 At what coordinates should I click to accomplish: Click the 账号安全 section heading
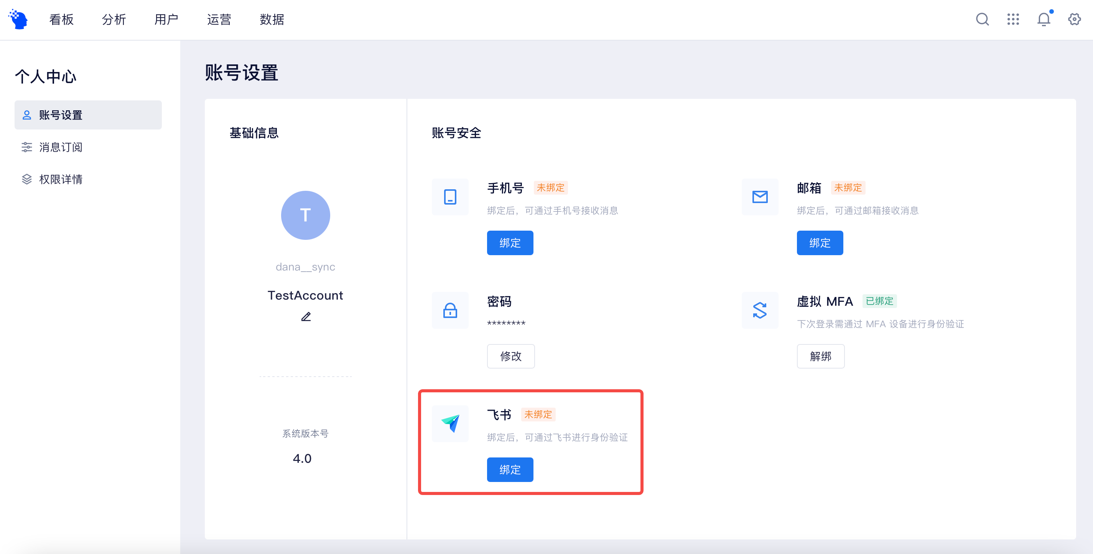coord(456,133)
